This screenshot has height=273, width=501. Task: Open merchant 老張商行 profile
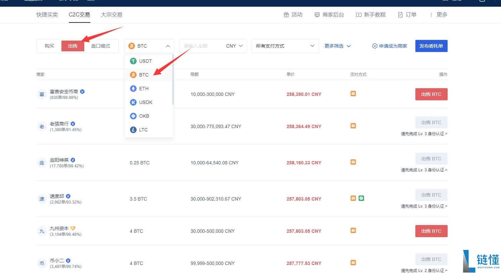pos(59,124)
